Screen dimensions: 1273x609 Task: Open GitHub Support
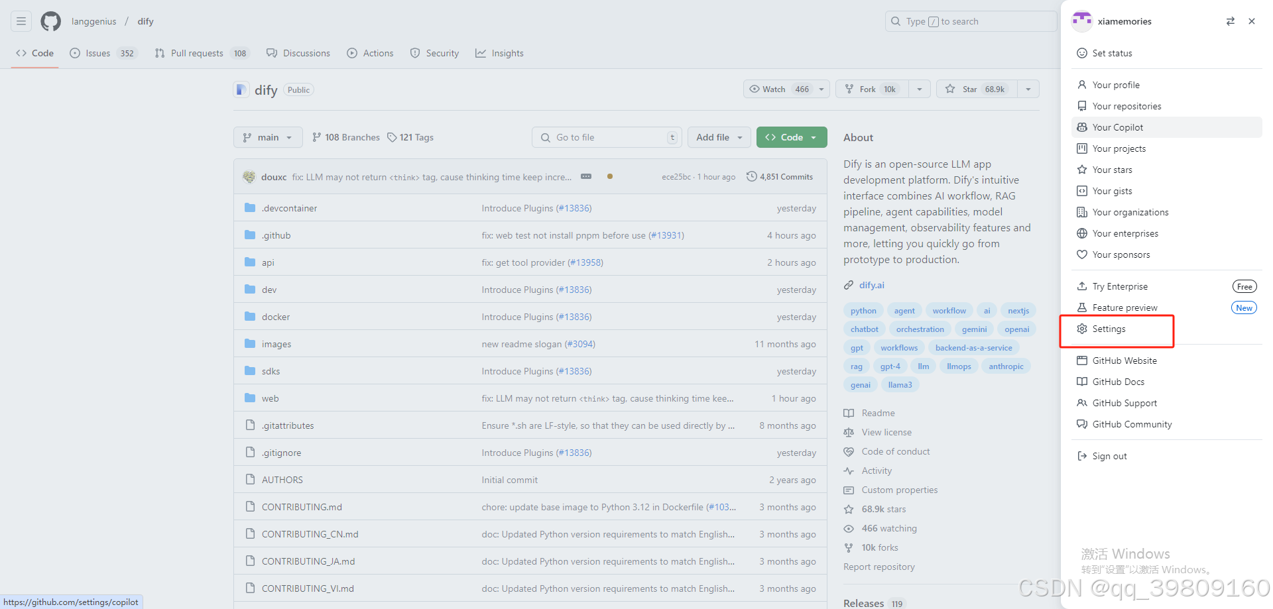click(1167, 403)
